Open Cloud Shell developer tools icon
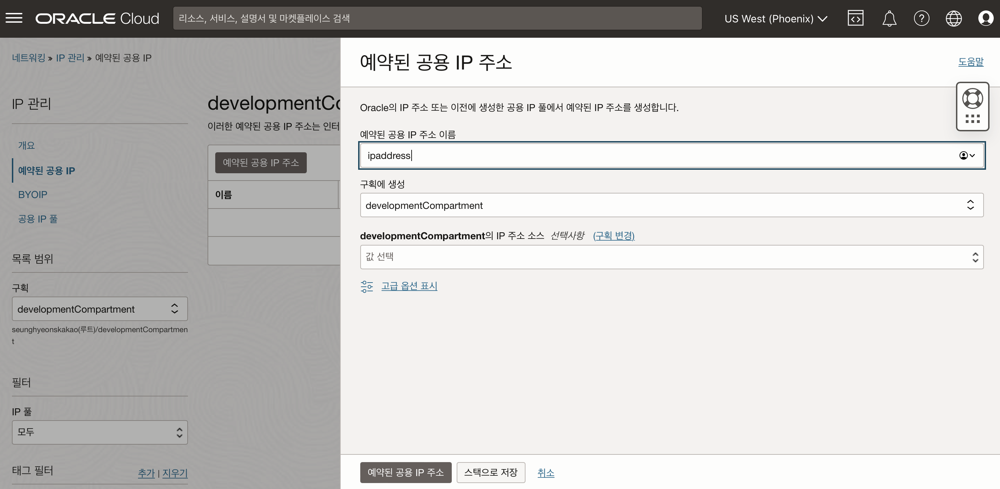This screenshot has height=489, width=1000. (x=855, y=18)
